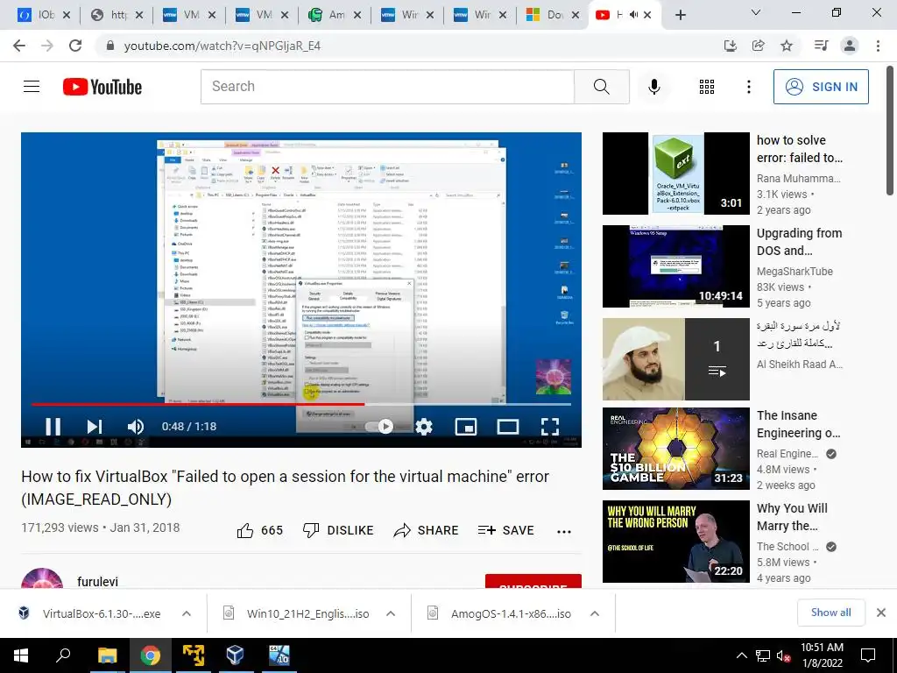Enable miniplayer mode
The width and height of the screenshot is (897, 673).
[x=466, y=427]
